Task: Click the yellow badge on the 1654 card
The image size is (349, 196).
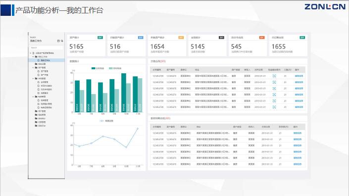Action: [181, 38]
